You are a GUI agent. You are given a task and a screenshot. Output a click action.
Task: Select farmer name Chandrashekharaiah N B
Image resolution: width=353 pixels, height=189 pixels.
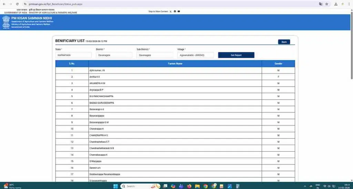[x=102, y=148]
